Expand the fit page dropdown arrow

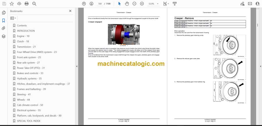point(168,4)
